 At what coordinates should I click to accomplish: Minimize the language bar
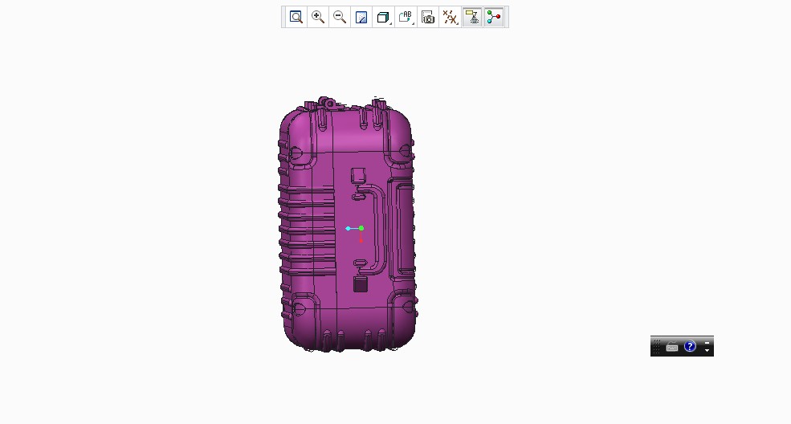tap(707, 343)
